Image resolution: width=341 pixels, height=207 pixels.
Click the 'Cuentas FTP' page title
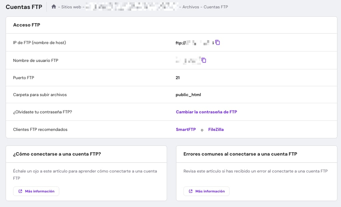tap(24, 7)
